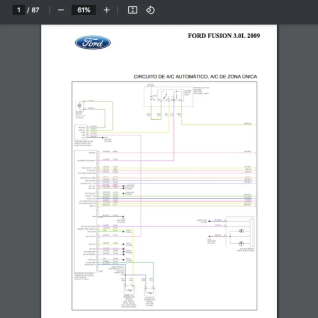Click the fit to page icon
Viewport: 318px width, 318px height.
coord(132,10)
